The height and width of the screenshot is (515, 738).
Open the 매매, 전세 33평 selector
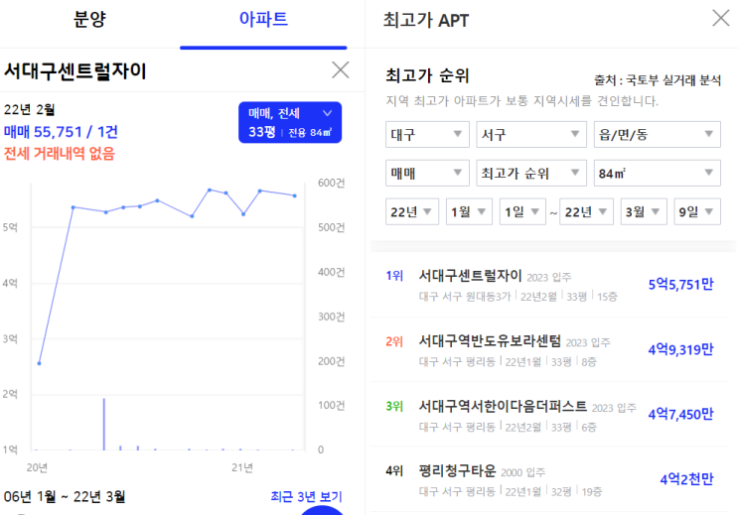(x=290, y=122)
